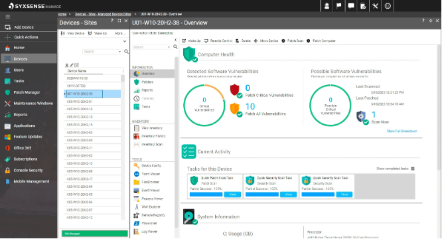Open Add Device in the left sidebar
The width and height of the screenshot is (442, 239).
[24, 27]
